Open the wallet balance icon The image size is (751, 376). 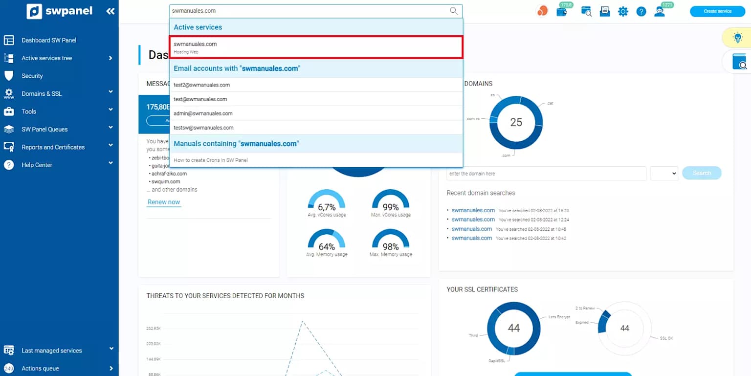tap(562, 12)
